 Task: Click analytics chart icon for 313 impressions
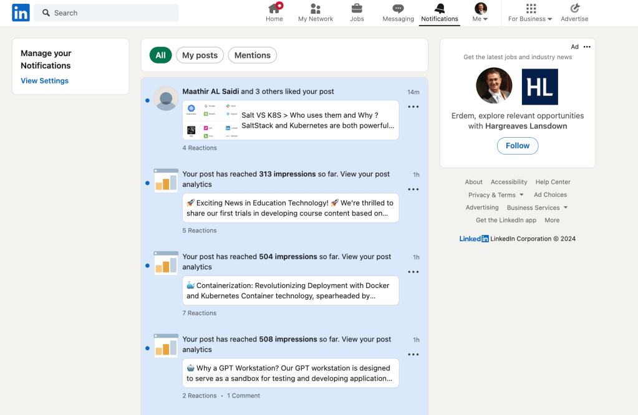coord(166,181)
